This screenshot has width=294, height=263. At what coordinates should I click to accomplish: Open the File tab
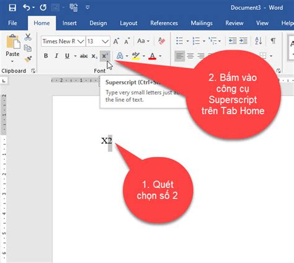point(12,23)
